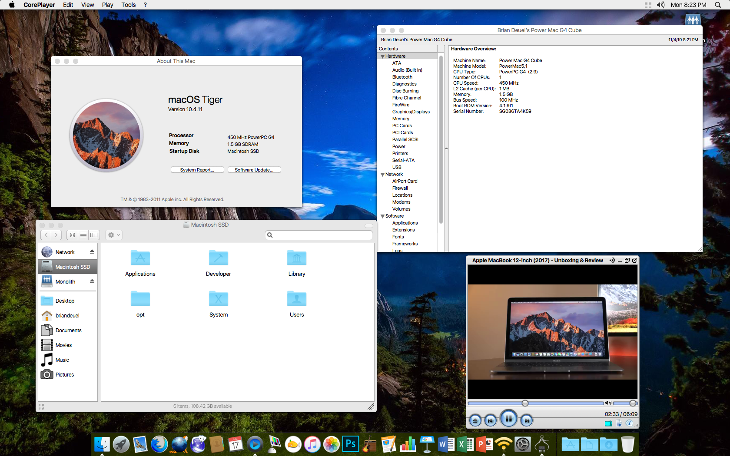Open Spotlight search in menu bar

tap(718, 5)
